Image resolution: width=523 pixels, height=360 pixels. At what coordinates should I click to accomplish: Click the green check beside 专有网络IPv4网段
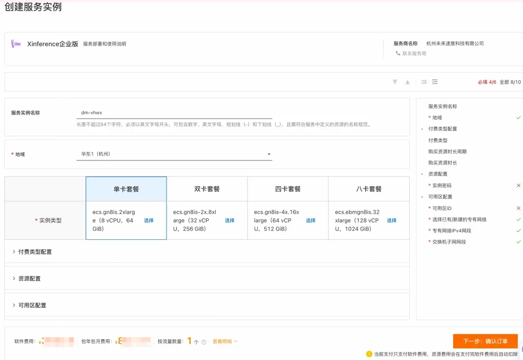[x=518, y=231]
